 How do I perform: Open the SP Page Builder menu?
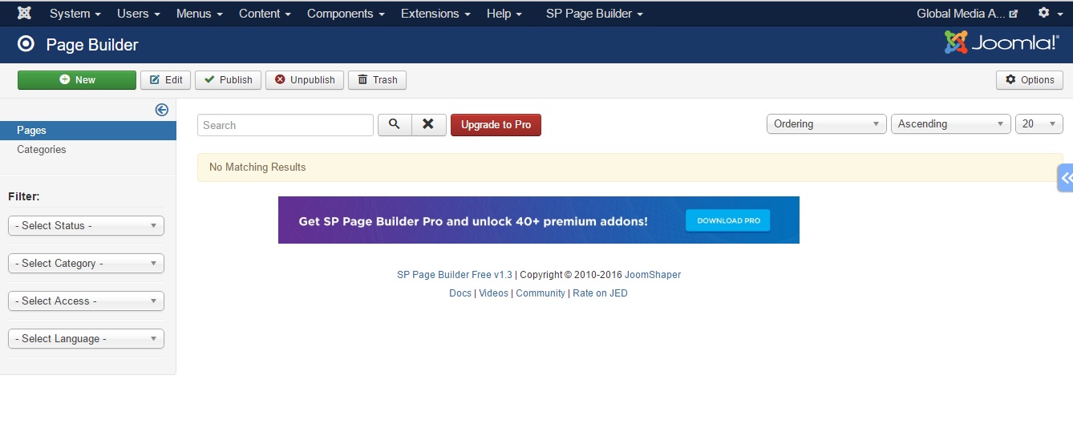coord(594,14)
